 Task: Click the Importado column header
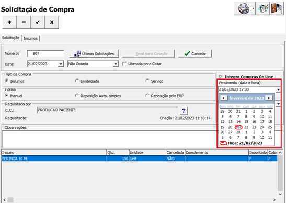[258, 152]
